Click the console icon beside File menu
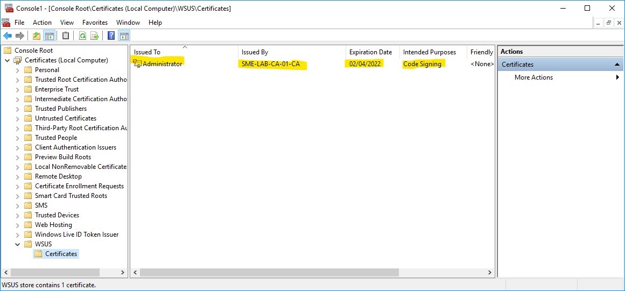The image size is (625, 291). (x=6, y=22)
